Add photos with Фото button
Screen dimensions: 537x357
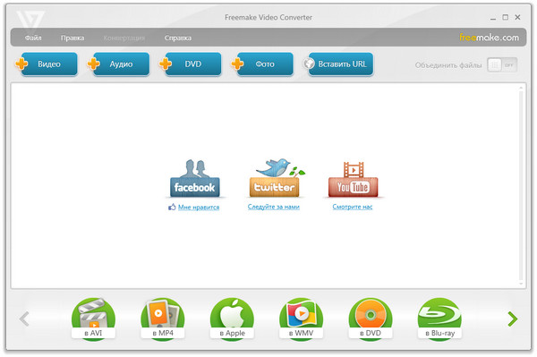point(262,64)
